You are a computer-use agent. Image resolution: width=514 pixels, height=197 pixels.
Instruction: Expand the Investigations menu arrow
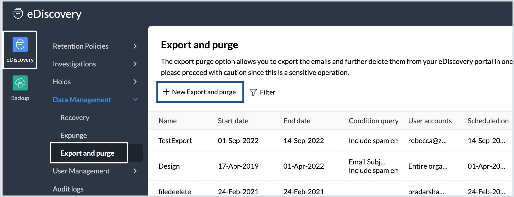pyautogui.click(x=135, y=64)
